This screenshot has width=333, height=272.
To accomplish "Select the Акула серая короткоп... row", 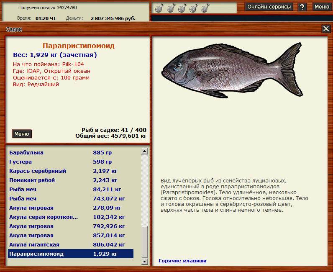I will [71, 217].
